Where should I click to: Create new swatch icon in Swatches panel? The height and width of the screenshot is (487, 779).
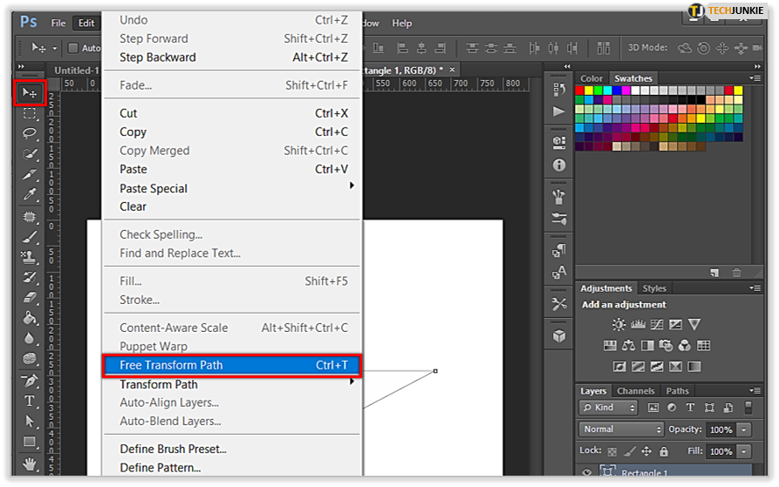(x=714, y=273)
